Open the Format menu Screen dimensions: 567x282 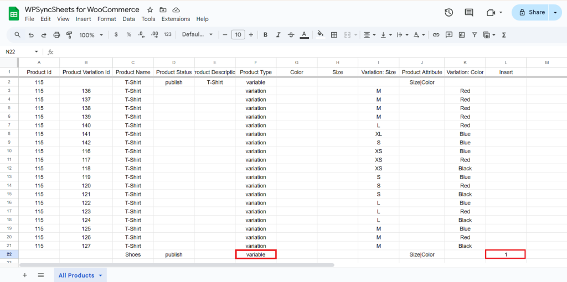(107, 19)
